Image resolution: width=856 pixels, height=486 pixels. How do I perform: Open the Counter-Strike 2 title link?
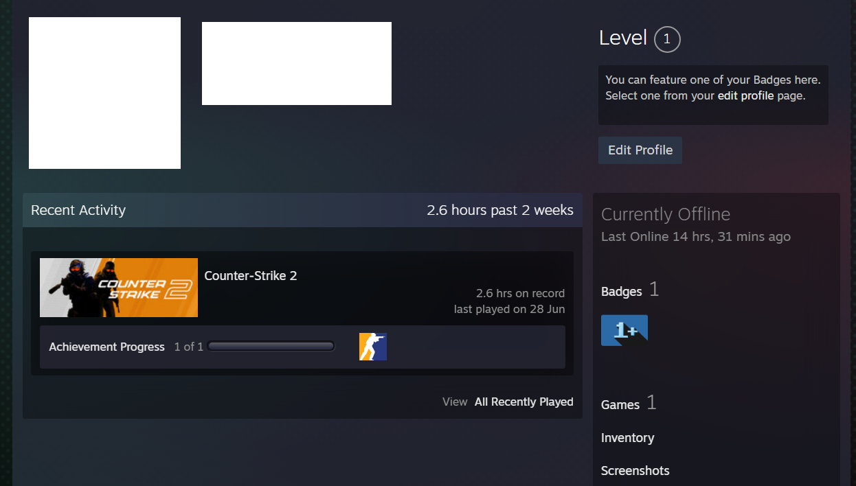click(251, 276)
